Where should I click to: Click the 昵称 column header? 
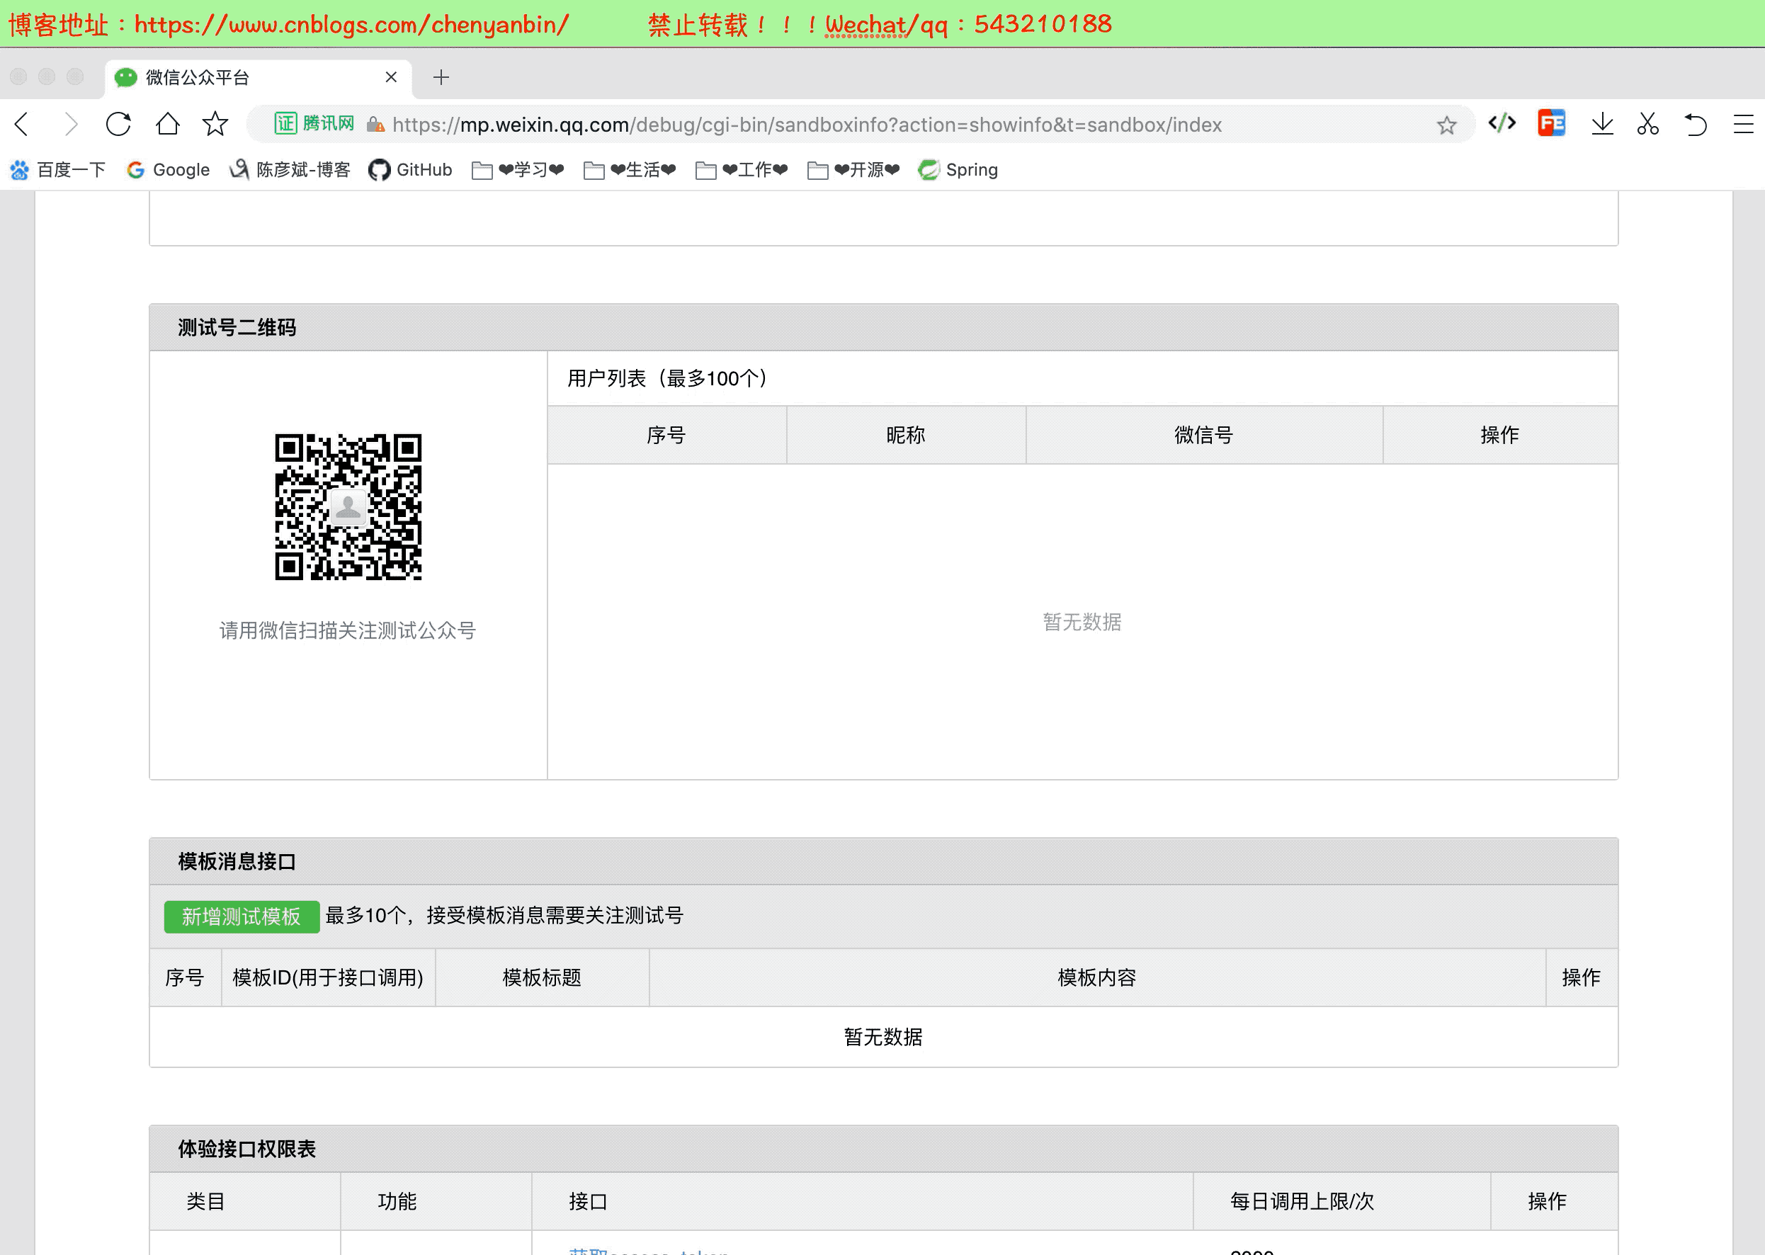906,435
